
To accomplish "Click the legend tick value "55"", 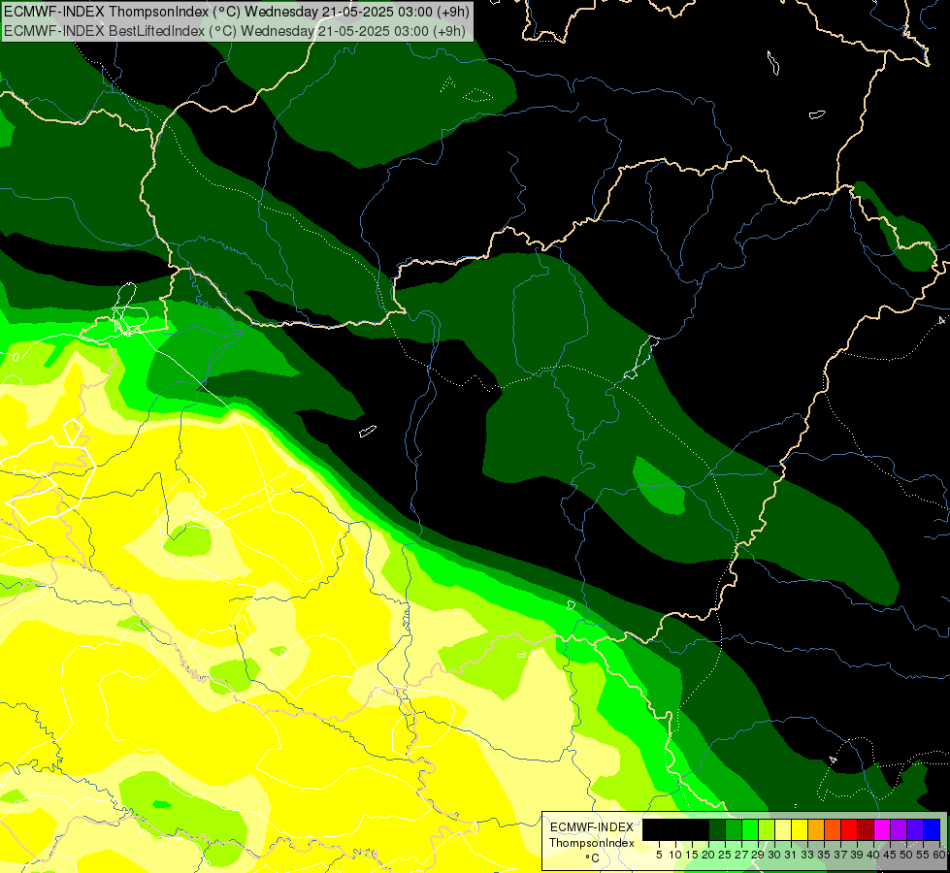I will [923, 855].
